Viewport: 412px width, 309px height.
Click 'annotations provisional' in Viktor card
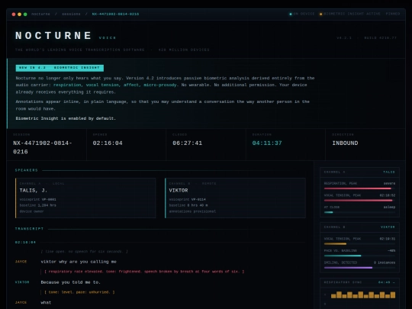pyautogui.click(x=192, y=211)
